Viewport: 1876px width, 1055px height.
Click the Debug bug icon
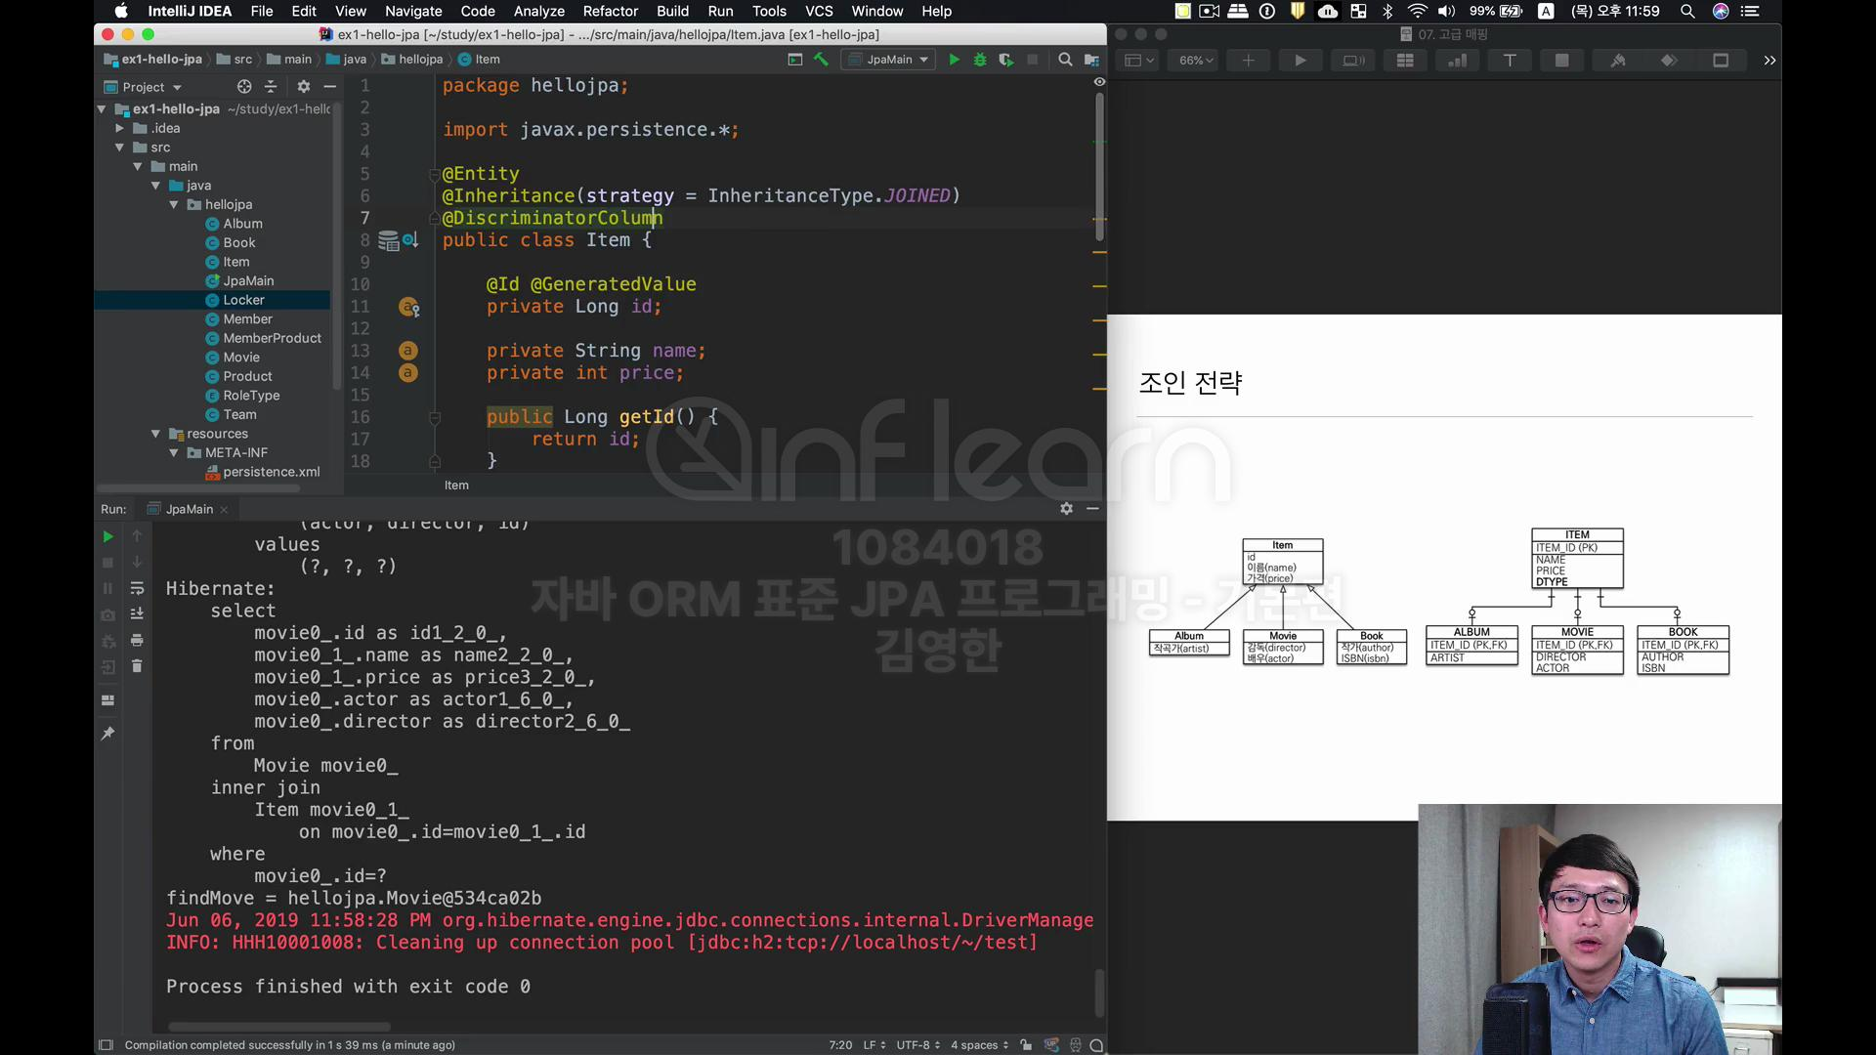(x=980, y=60)
